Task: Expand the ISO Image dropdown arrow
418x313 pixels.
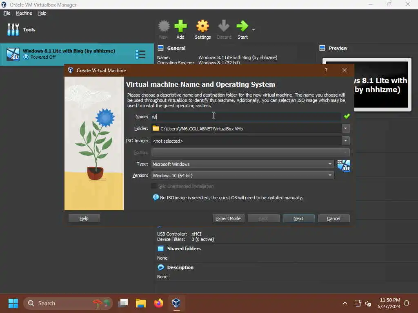Action: click(345, 141)
